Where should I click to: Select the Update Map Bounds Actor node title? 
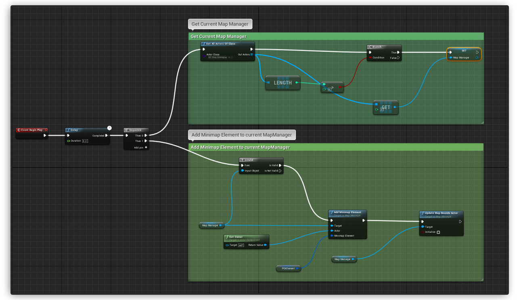(441, 213)
